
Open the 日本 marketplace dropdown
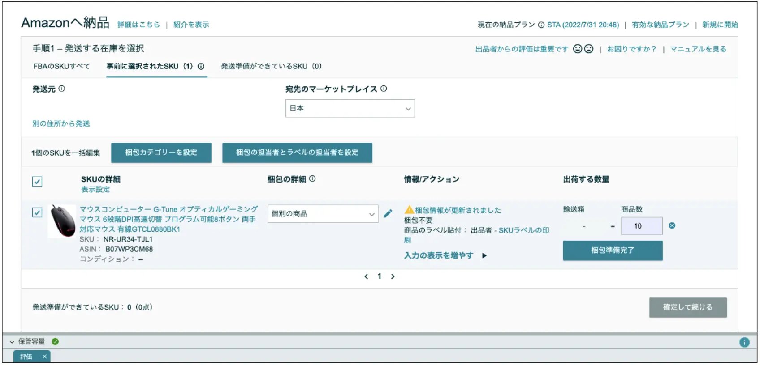click(350, 108)
